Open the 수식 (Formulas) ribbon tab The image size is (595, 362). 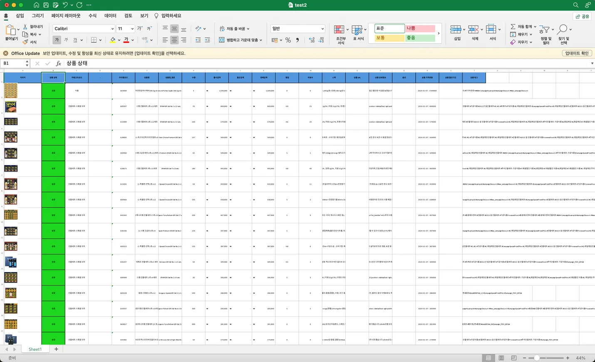[x=92, y=16]
